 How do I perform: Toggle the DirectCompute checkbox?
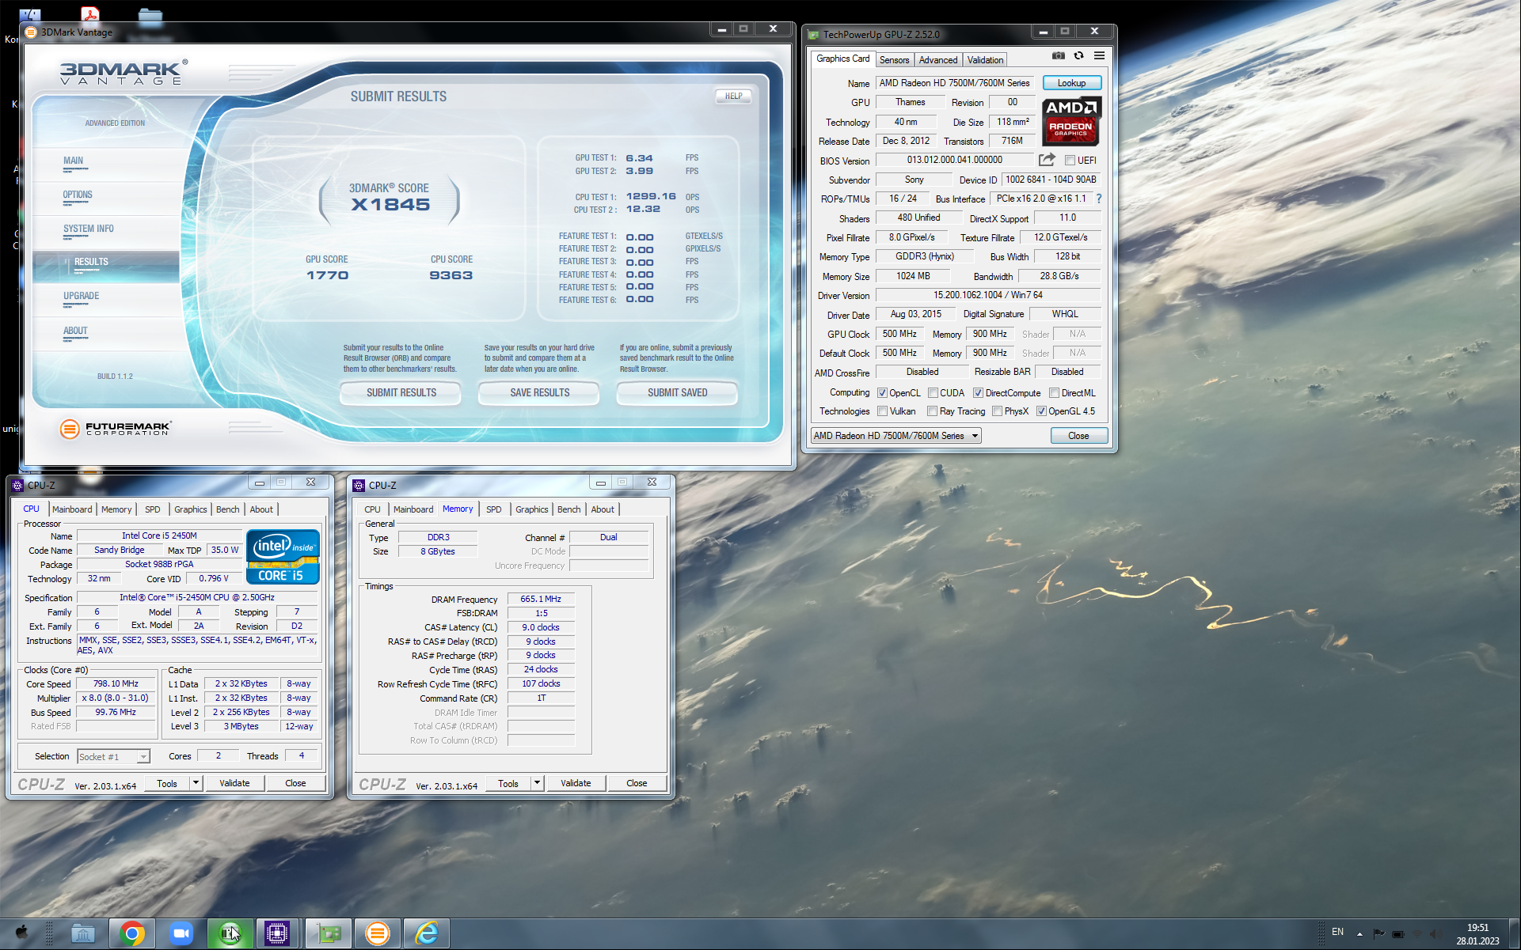pyautogui.click(x=978, y=393)
